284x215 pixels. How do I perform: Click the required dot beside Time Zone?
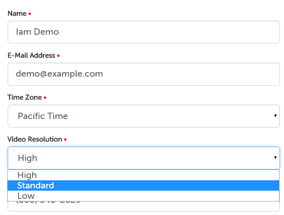[45, 98]
